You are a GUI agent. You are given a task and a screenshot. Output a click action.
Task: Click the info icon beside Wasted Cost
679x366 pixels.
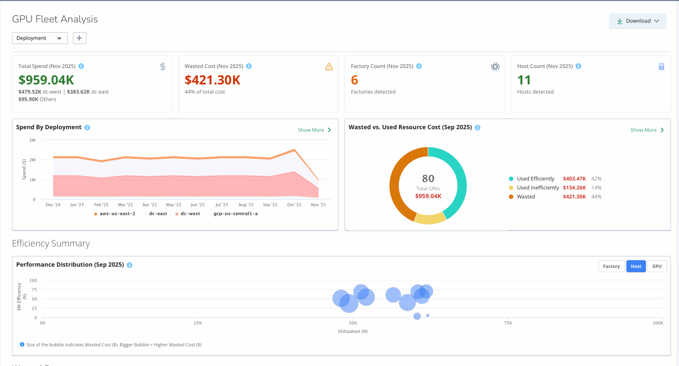tap(249, 66)
